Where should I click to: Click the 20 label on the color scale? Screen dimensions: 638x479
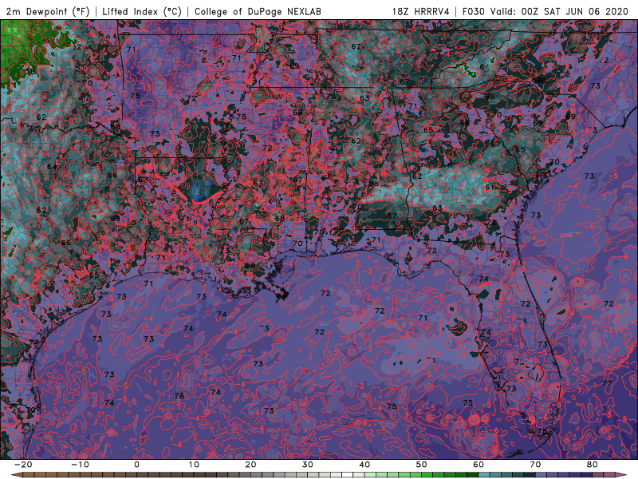click(250, 465)
